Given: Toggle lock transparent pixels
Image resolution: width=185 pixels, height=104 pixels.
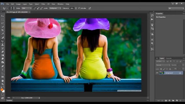Looking at the screenshot, I should 161,69.
